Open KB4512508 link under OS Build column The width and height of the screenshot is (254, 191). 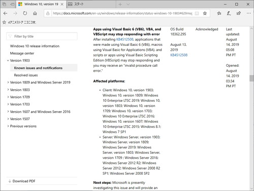tap(179, 55)
